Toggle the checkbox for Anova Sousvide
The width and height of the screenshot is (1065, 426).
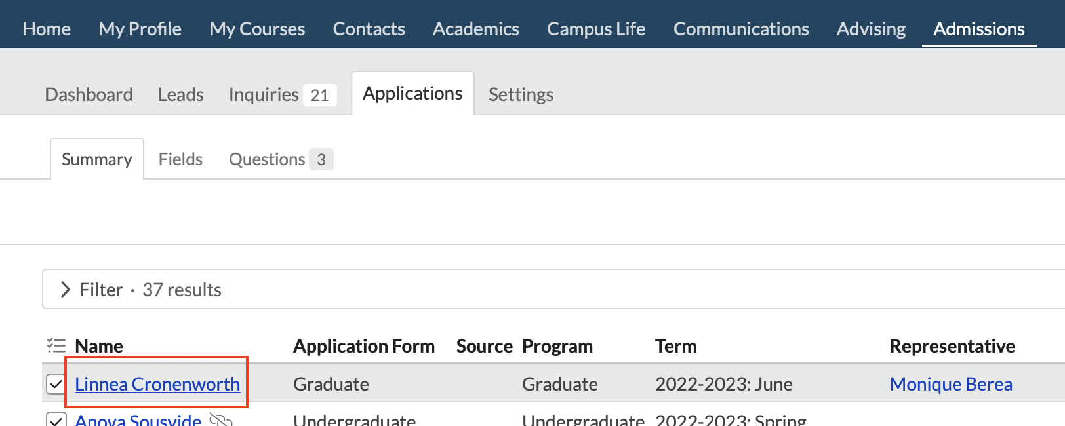coord(56,419)
